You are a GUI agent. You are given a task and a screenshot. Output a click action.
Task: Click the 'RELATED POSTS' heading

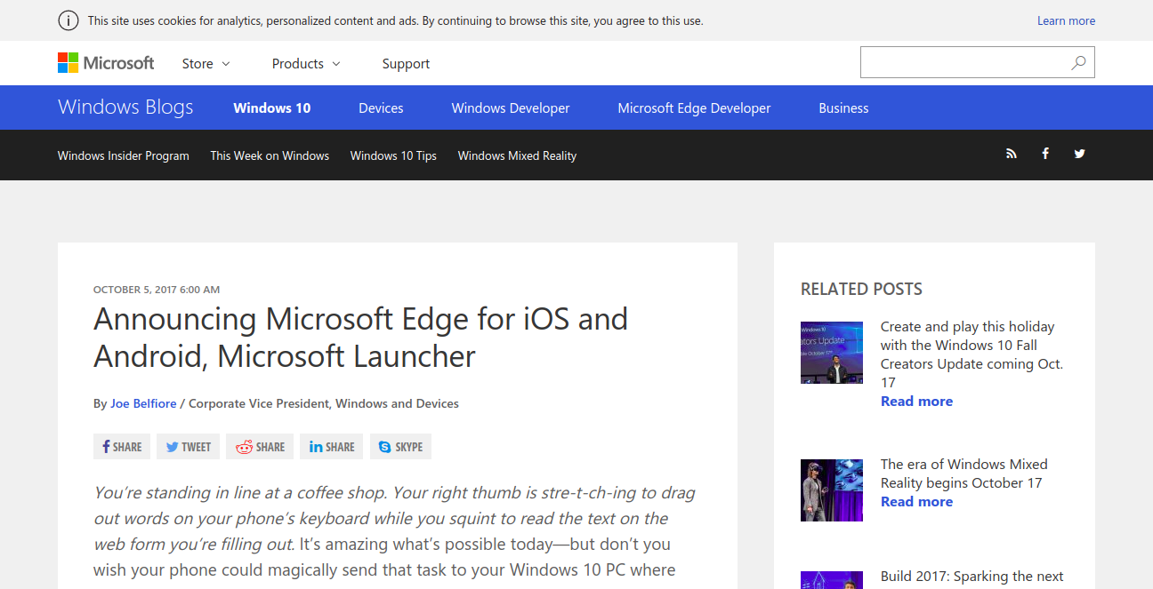click(861, 289)
